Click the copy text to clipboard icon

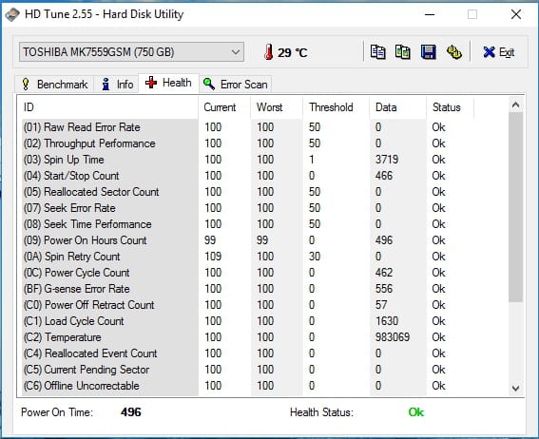pos(377,52)
